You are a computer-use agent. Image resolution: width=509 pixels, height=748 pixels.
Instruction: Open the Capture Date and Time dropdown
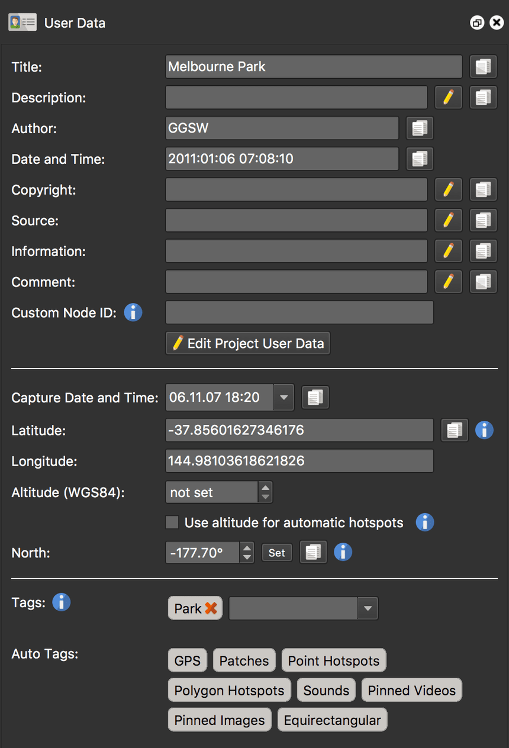coord(284,398)
